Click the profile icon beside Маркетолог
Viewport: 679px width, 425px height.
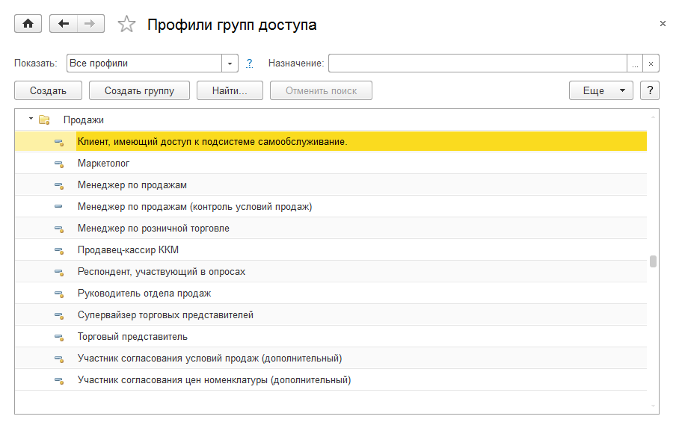[x=59, y=164]
